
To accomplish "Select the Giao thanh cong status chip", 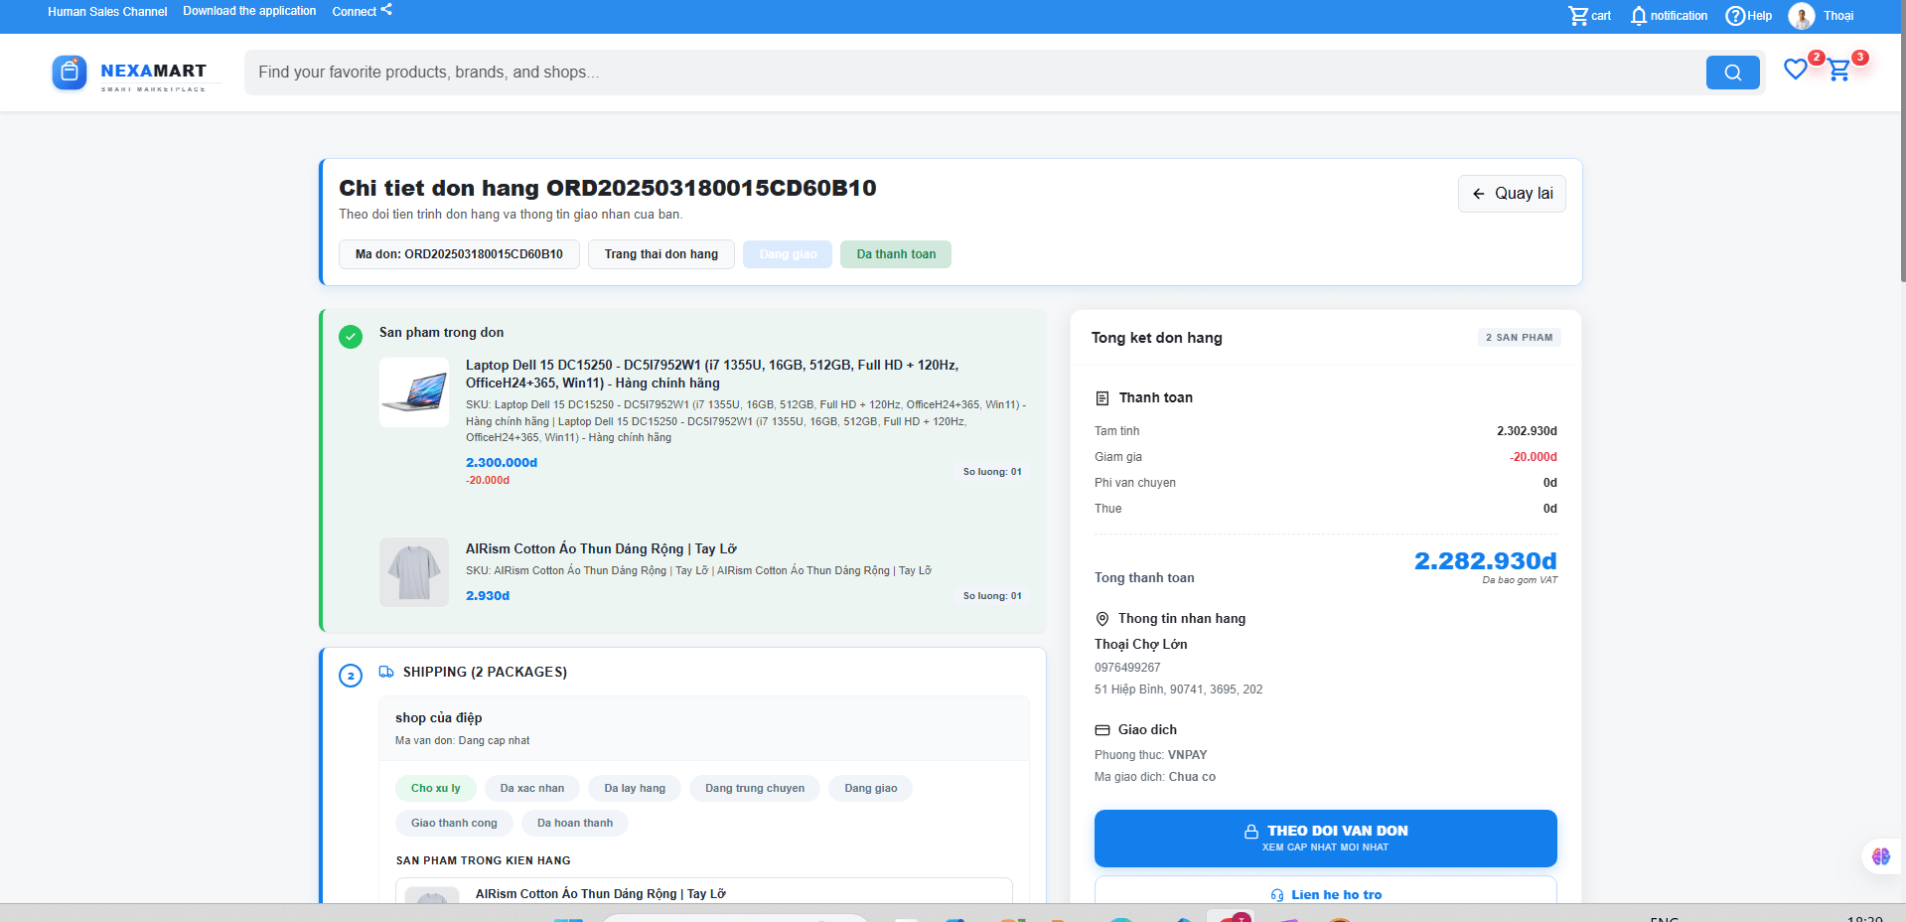I will [454, 824].
